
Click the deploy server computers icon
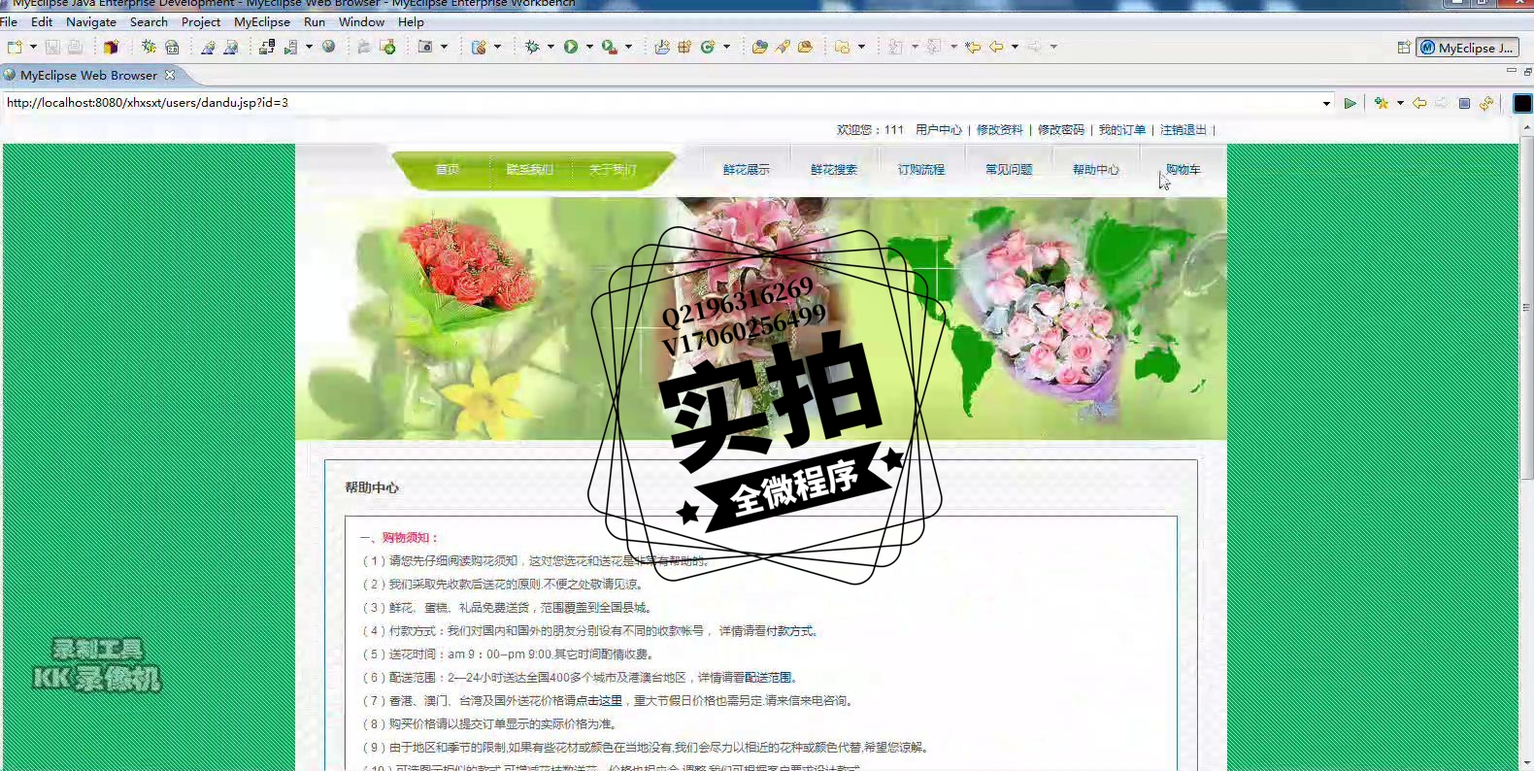(x=266, y=47)
